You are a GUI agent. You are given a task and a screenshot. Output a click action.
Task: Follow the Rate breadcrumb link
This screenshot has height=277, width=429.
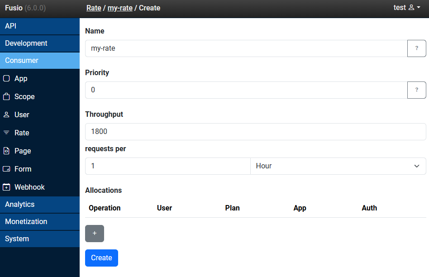[94, 8]
